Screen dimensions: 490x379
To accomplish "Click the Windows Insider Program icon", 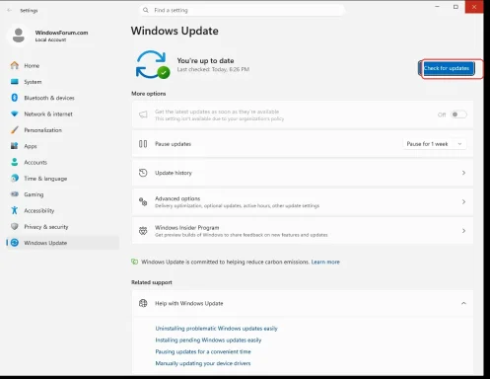I will 143,231.
